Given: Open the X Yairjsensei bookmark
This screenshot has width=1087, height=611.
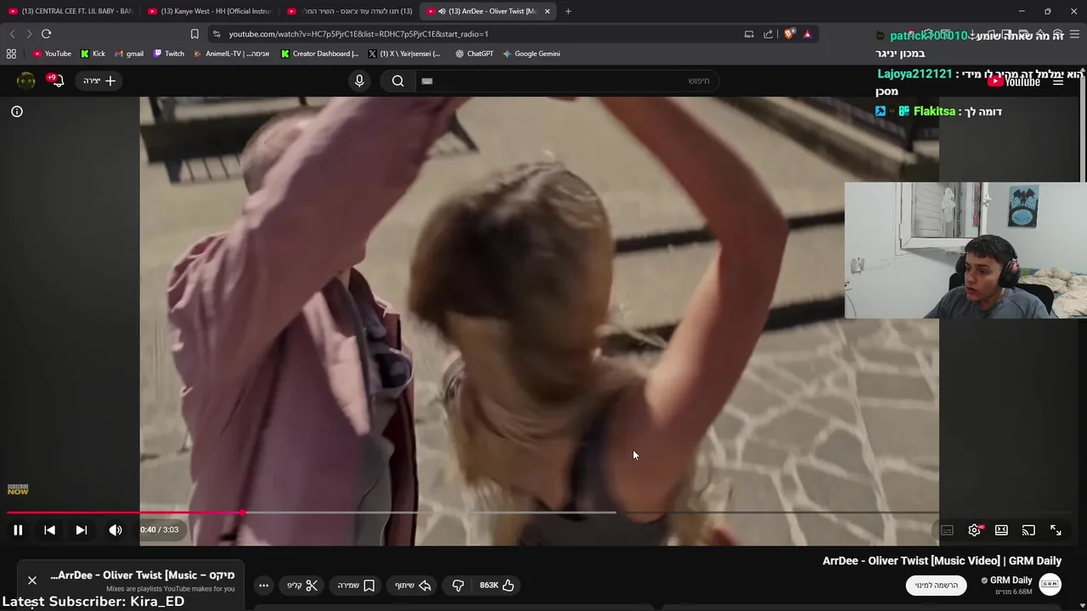Looking at the screenshot, I should pyautogui.click(x=404, y=53).
